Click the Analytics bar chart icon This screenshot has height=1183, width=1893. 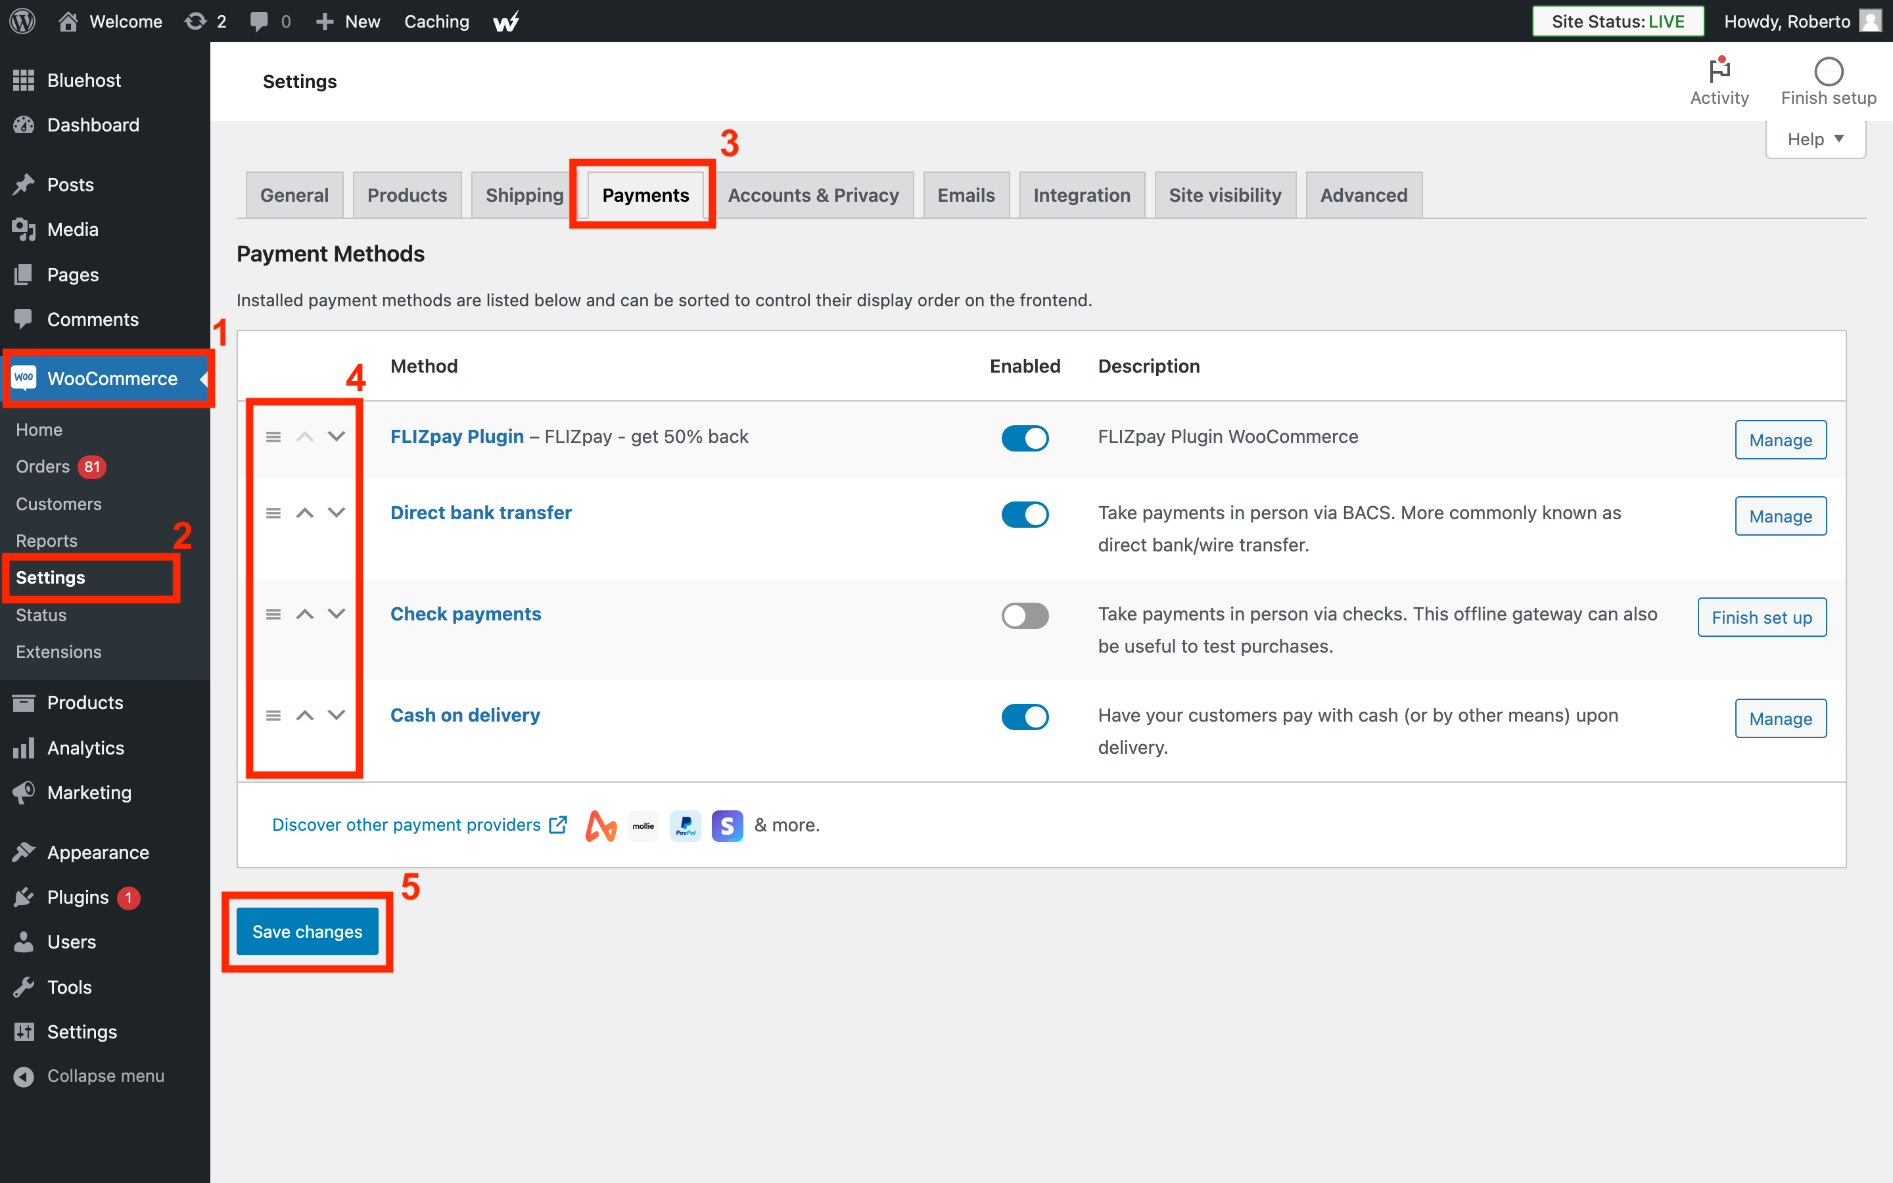tap(24, 748)
